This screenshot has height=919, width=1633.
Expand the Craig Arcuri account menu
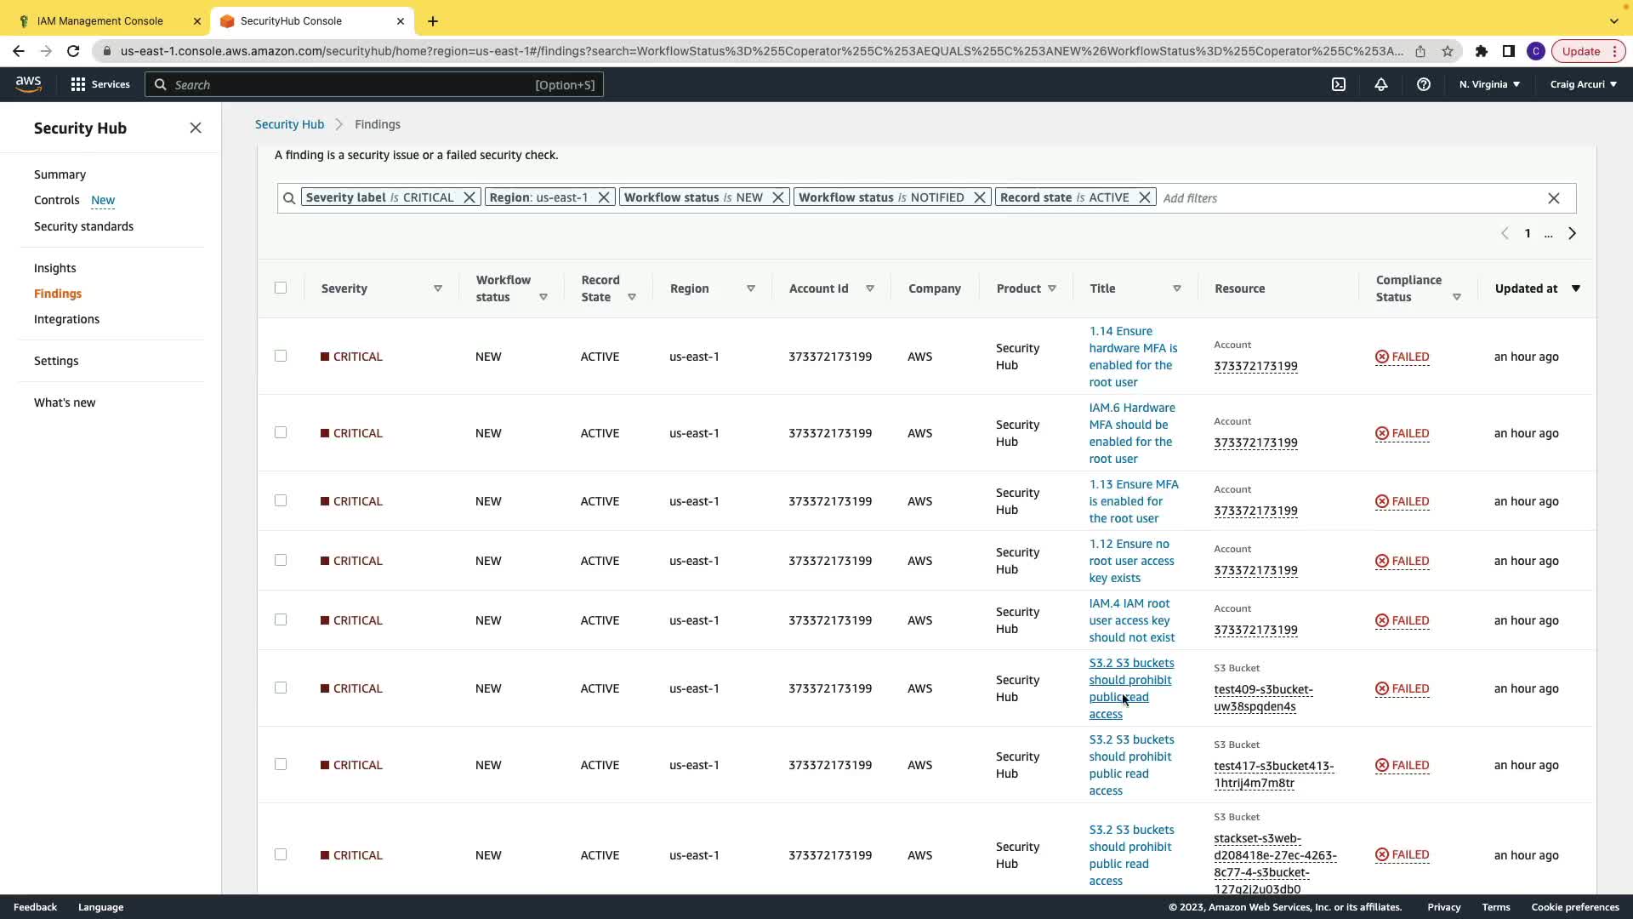click(x=1583, y=84)
